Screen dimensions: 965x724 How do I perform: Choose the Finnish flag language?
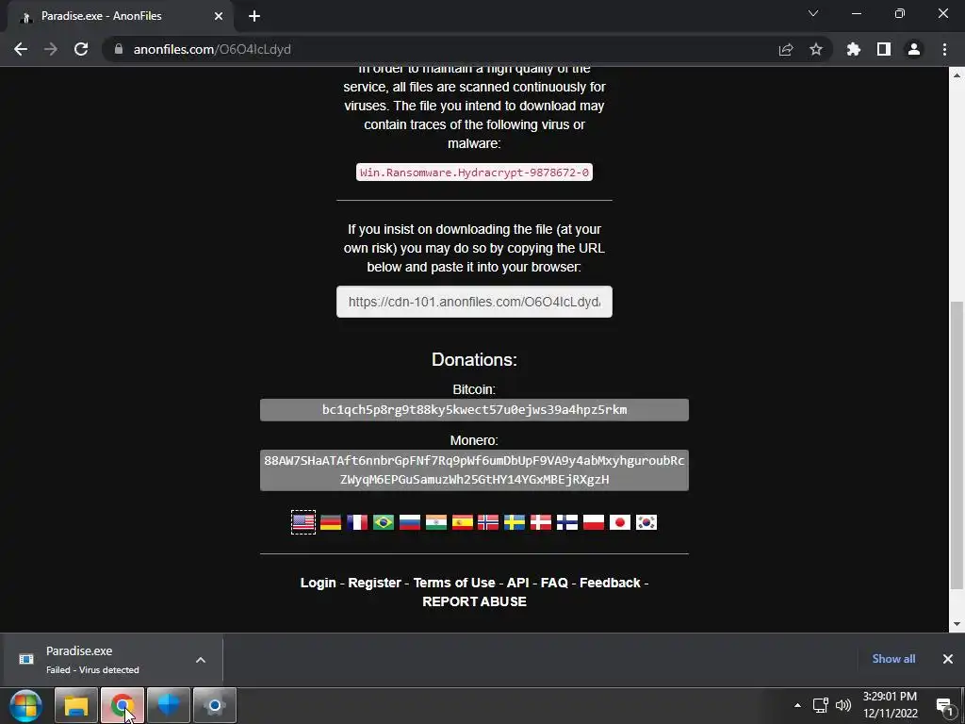click(x=567, y=522)
